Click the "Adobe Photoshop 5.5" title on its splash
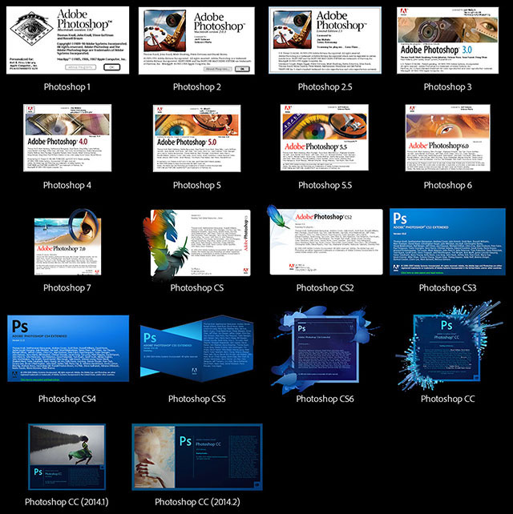 coord(315,147)
